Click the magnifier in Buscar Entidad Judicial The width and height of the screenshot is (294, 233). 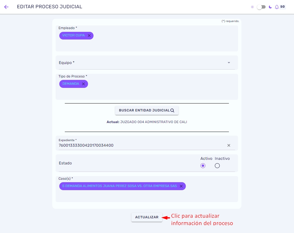coord(172,111)
